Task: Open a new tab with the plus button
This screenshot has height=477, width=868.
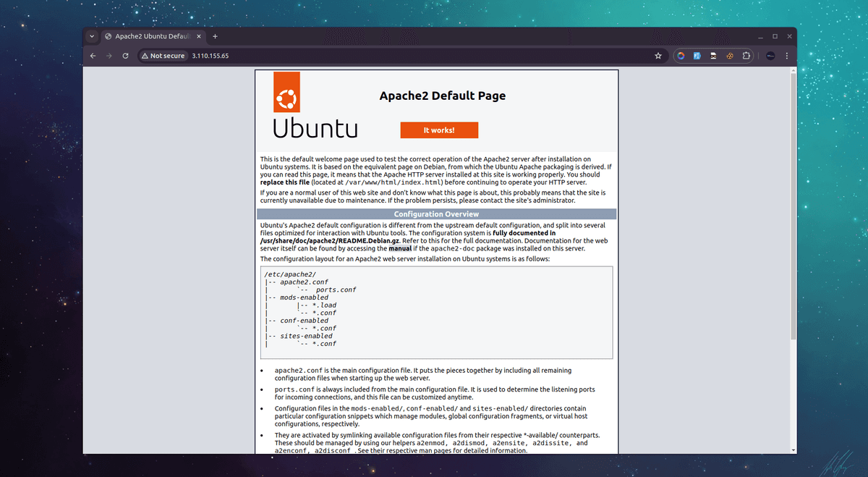Action: (x=215, y=36)
